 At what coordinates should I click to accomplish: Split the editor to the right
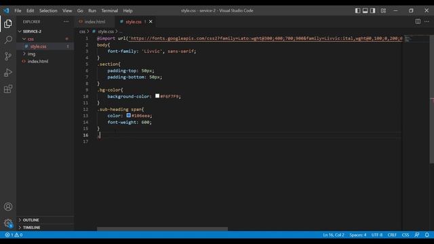[x=418, y=21]
